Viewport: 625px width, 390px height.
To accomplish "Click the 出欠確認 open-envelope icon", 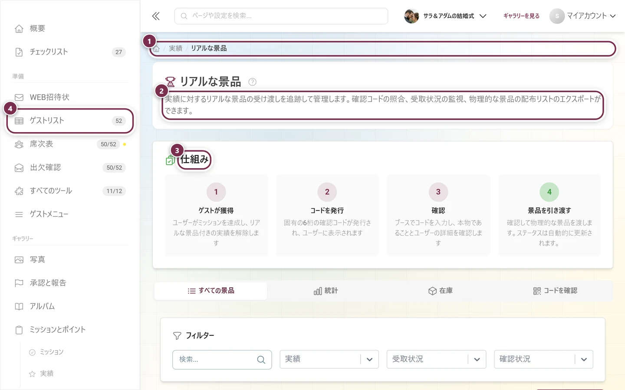I will 19,168.
